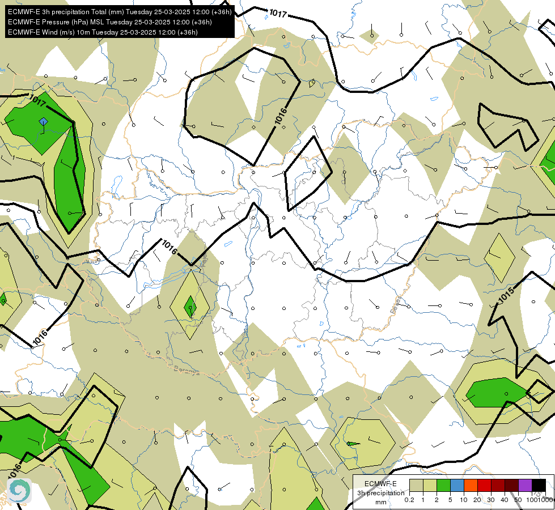Viewport: 555px width, 510px height.
Task: Click the black 100–1000 mm legend swatch
Action: 539,486
